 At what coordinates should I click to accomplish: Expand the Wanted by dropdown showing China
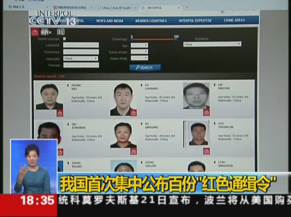(x=212, y=44)
